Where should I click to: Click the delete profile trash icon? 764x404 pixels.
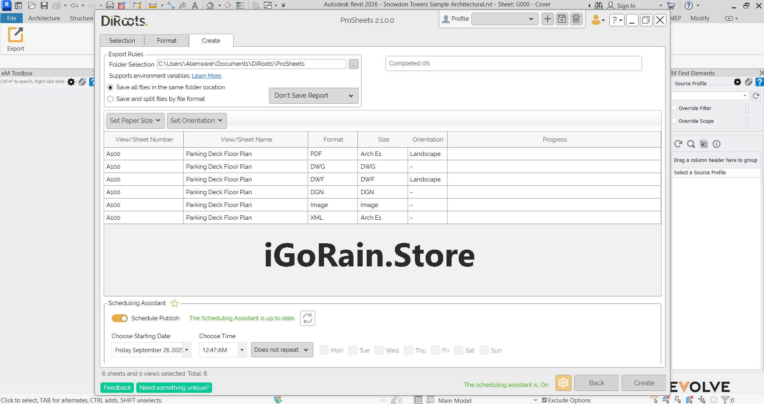[x=576, y=19]
